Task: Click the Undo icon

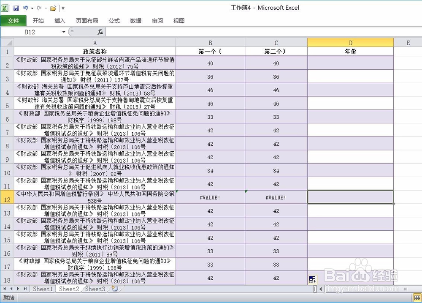Action: point(25,8)
